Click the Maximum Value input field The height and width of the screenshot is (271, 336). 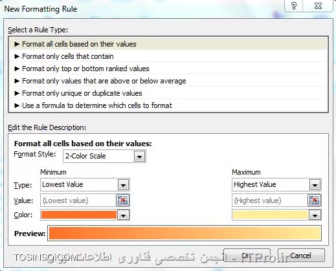pos(270,201)
